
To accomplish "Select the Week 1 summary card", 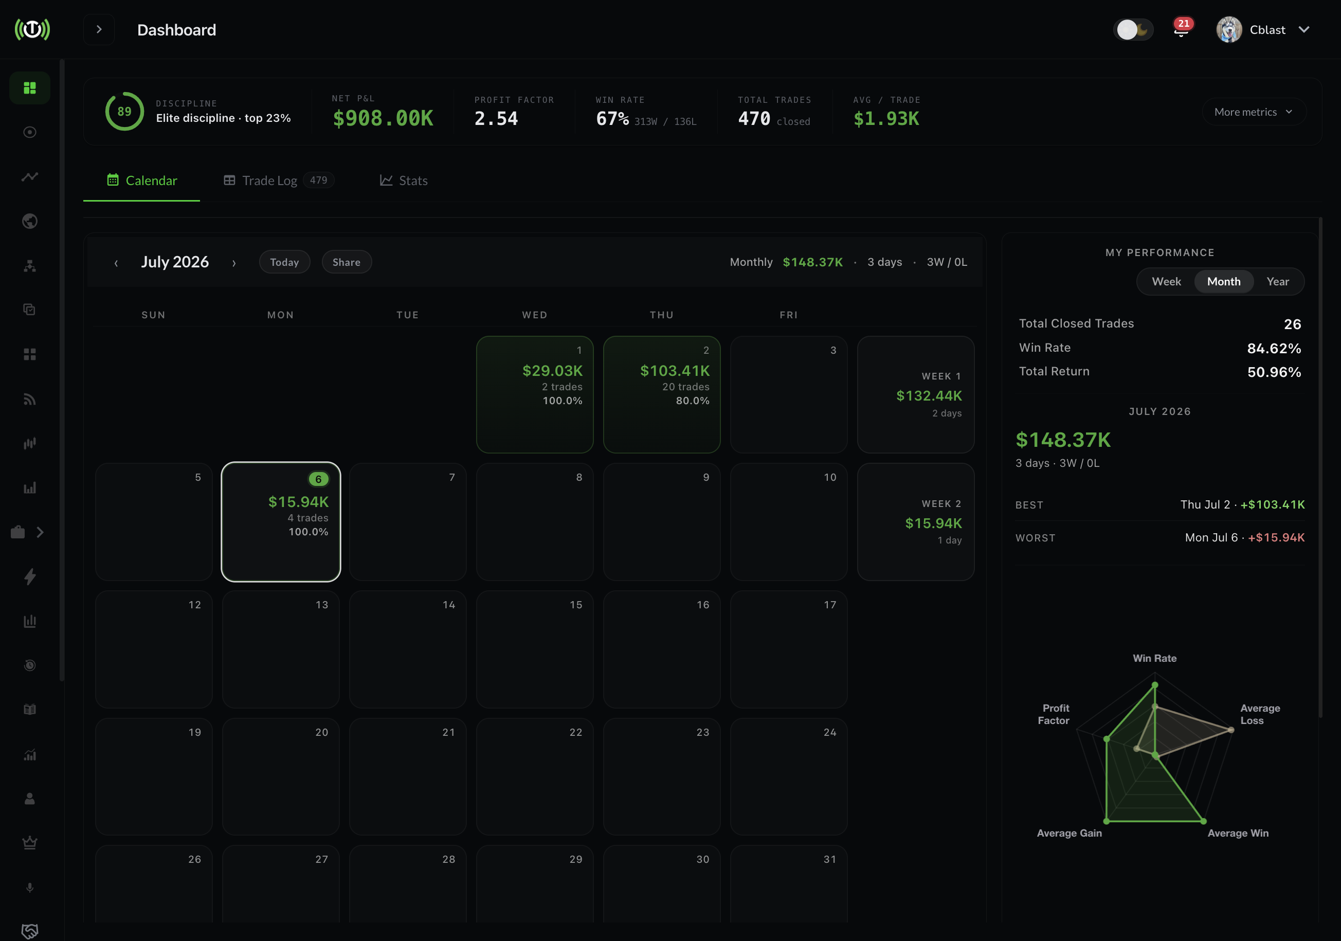I will click(916, 394).
